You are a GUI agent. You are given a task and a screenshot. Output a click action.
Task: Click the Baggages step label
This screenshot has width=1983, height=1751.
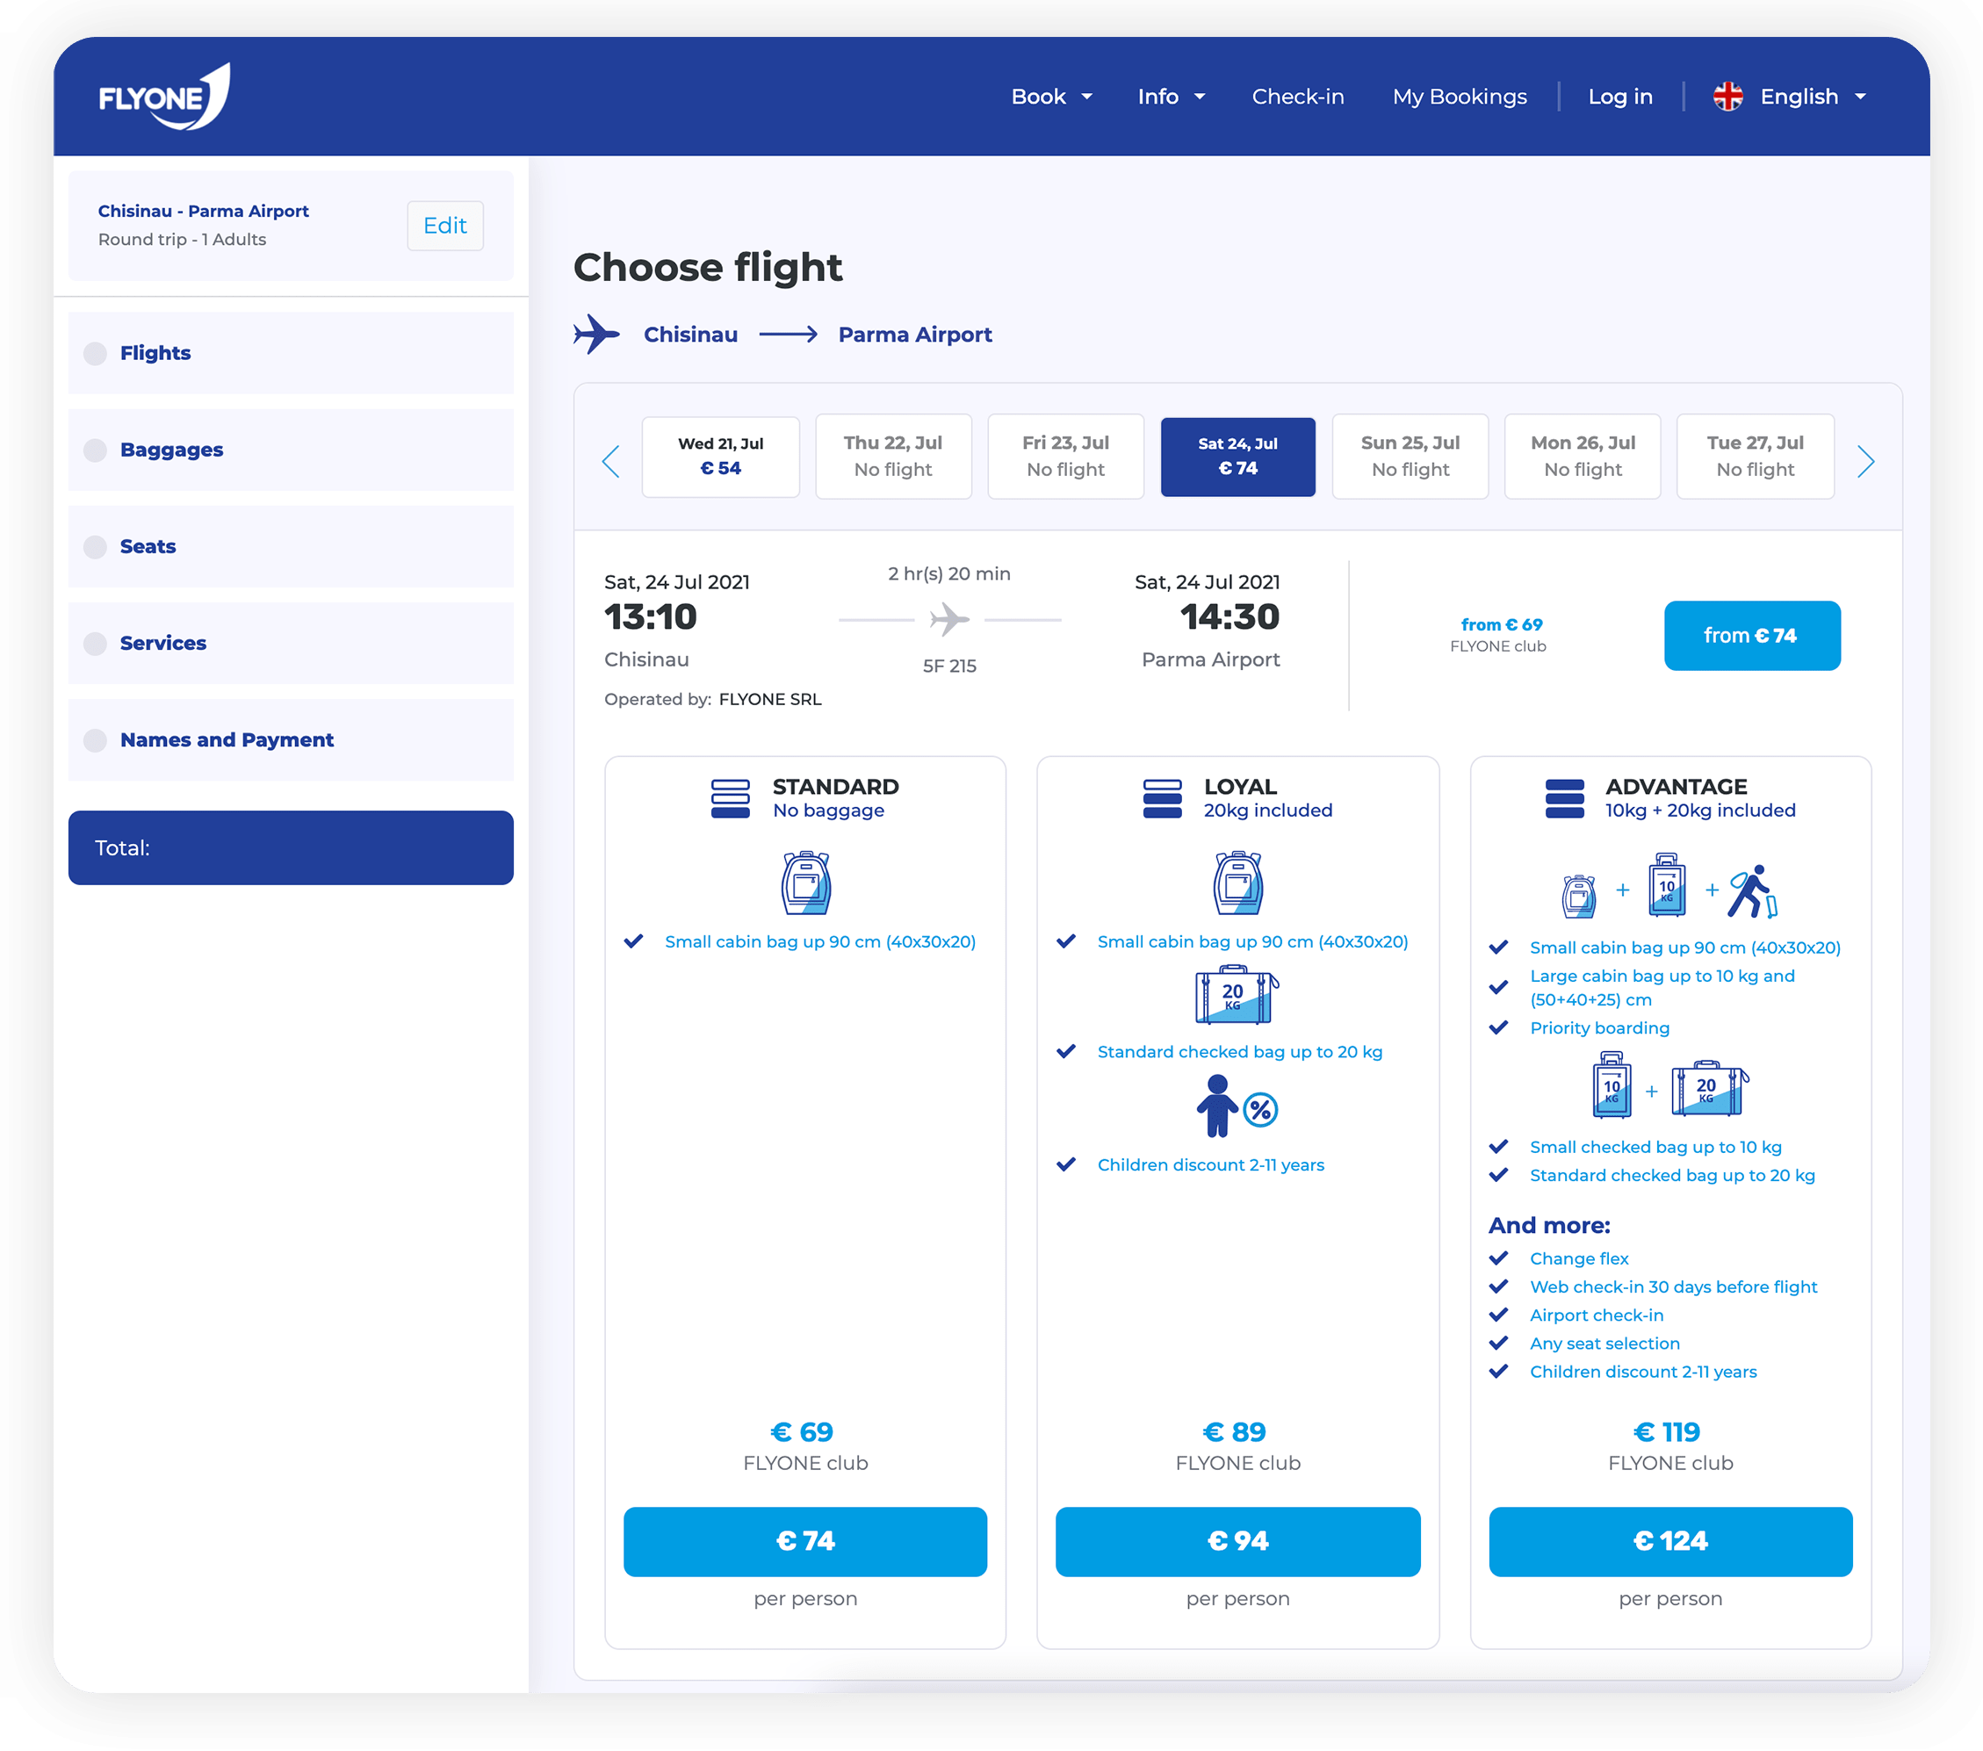(x=170, y=450)
